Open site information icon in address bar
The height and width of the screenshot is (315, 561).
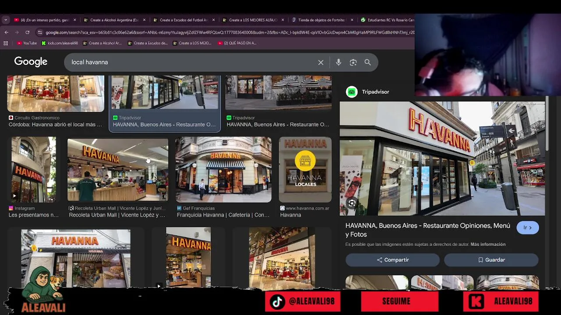coord(40,32)
